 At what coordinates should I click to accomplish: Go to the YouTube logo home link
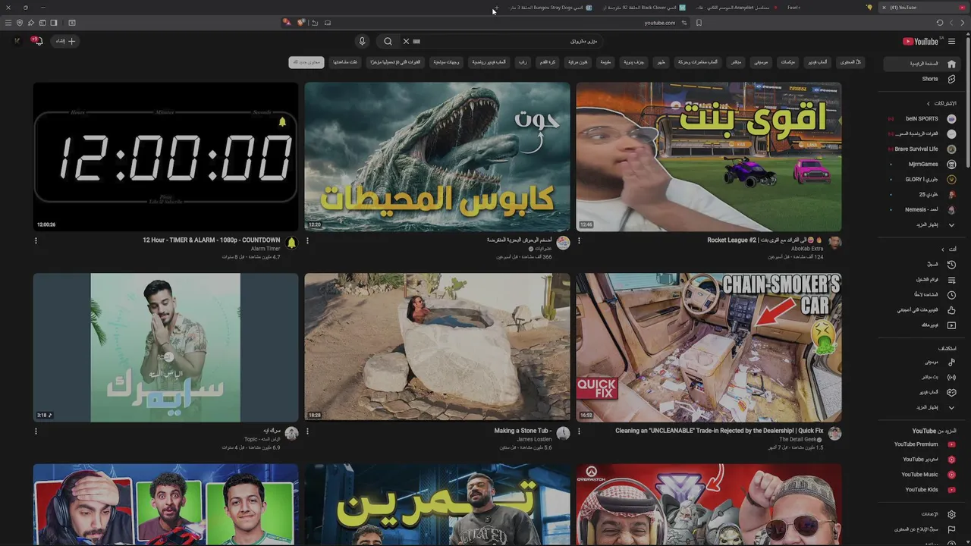[920, 42]
